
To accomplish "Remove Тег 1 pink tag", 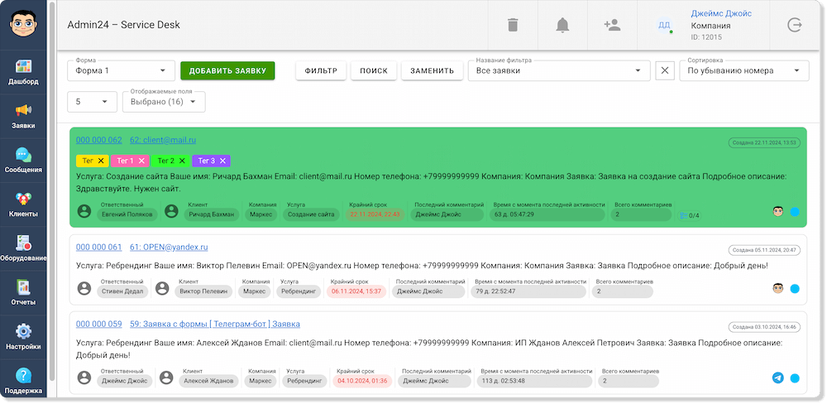I will [141, 161].
